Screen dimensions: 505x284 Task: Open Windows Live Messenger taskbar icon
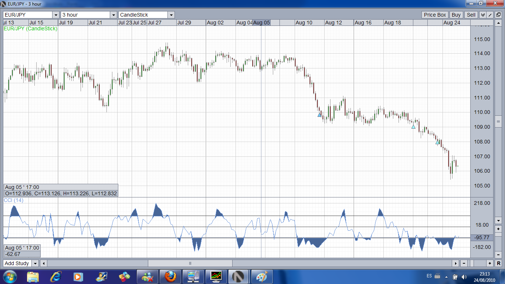coord(147,276)
